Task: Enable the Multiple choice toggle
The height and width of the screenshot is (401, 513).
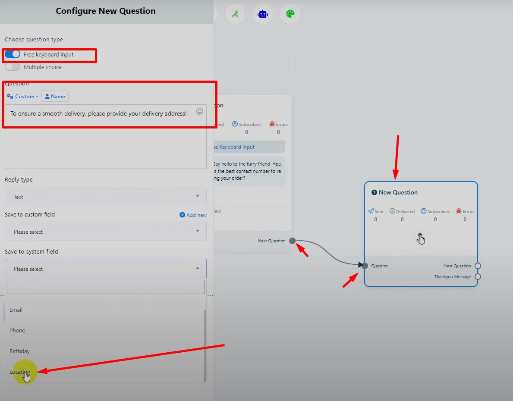Action: [13, 67]
